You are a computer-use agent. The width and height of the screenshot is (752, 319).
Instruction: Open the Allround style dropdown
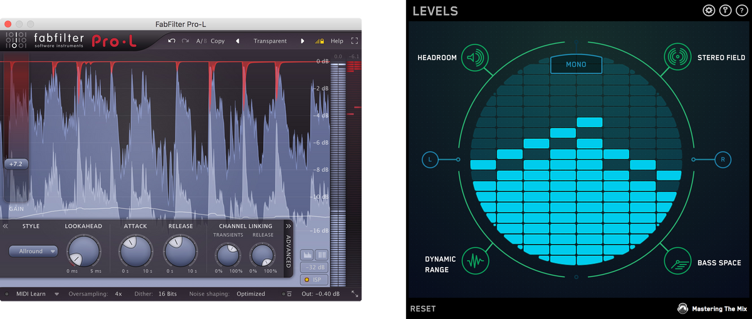click(x=33, y=251)
